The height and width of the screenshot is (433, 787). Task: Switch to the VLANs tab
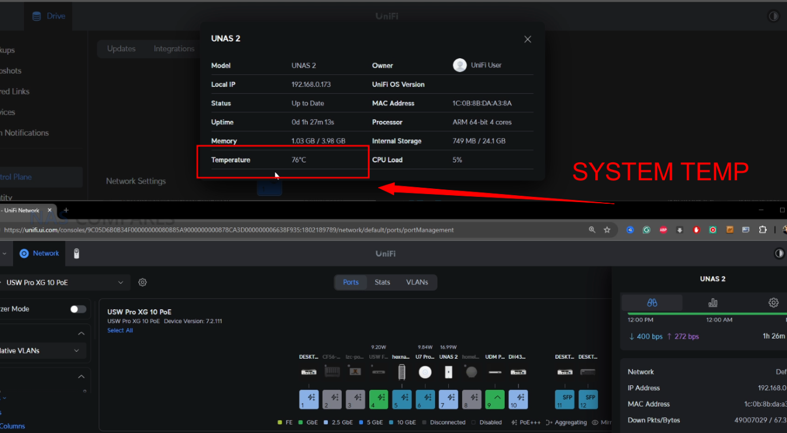(x=417, y=282)
